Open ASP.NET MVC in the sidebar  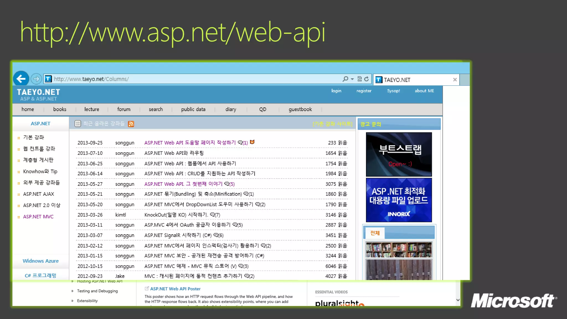38,217
